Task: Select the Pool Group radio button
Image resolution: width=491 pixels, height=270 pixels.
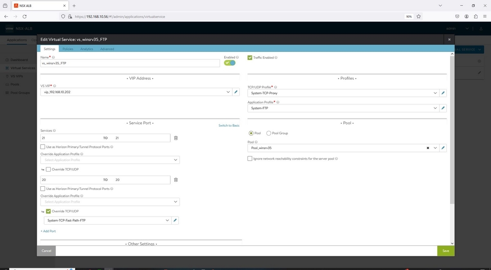Action: 269,133
